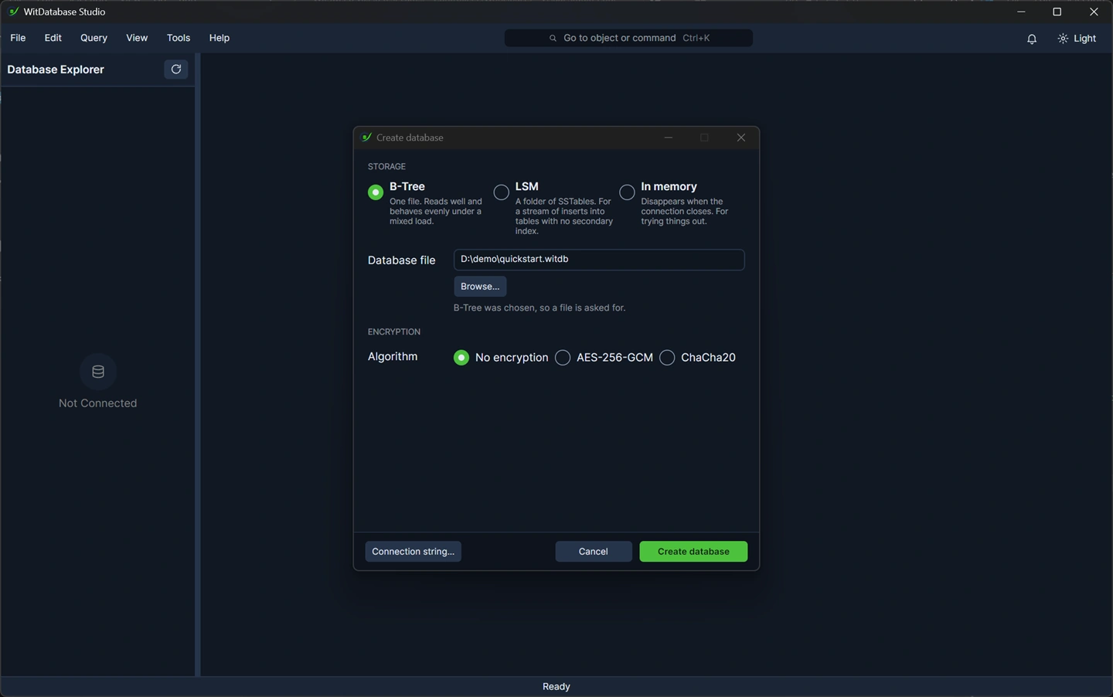Select B-Tree storage option
1113x697 pixels.
click(376, 192)
